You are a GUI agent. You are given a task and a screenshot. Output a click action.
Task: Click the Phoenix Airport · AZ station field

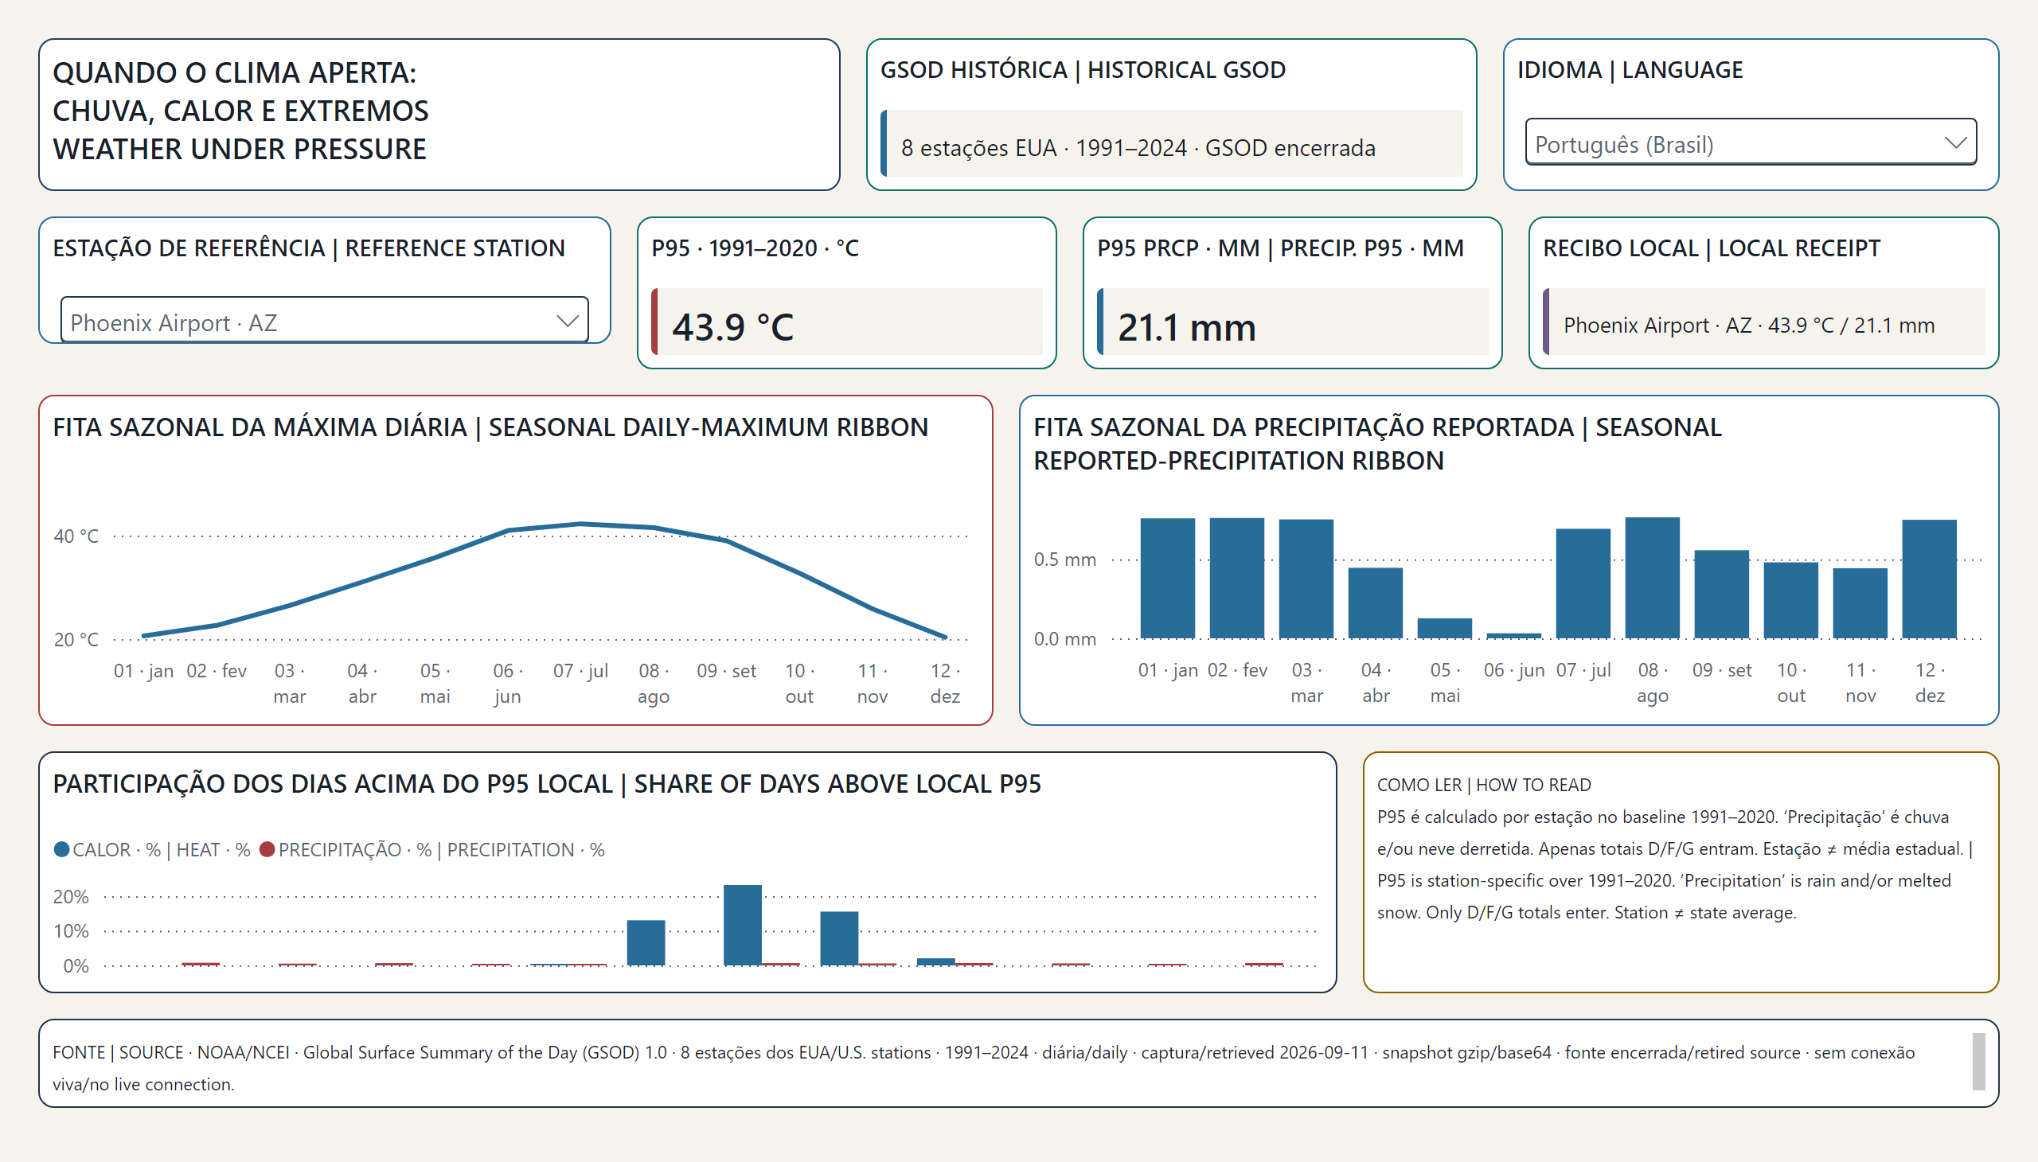click(x=324, y=321)
